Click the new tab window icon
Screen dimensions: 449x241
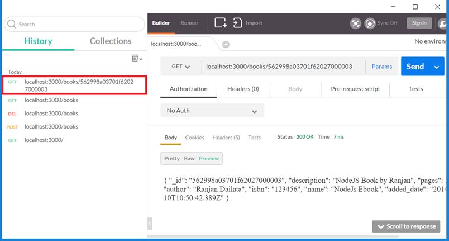click(221, 22)
